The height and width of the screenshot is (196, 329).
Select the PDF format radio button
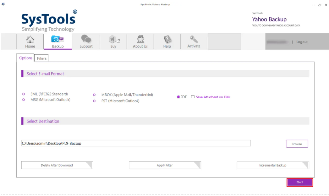(178, 97)
